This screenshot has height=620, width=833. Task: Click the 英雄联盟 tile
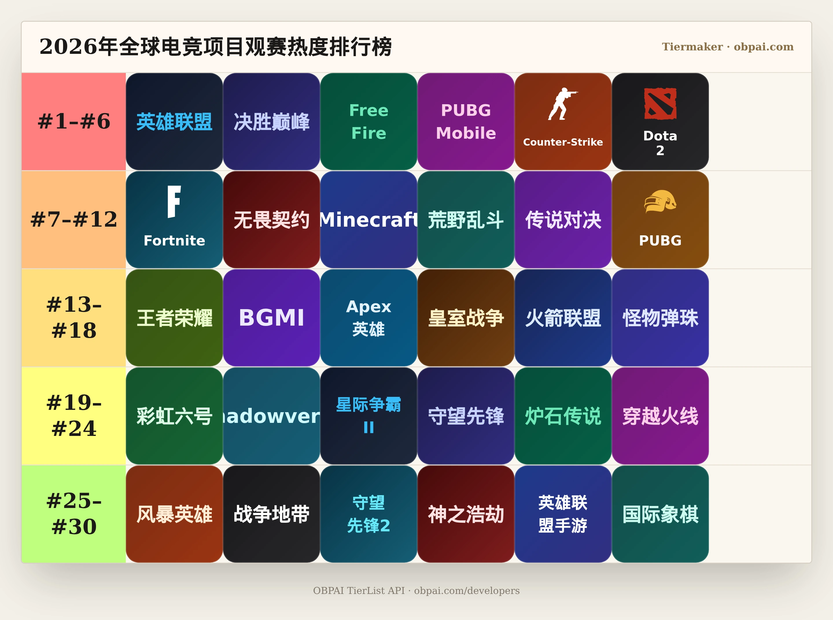click(x=174, y=122)
